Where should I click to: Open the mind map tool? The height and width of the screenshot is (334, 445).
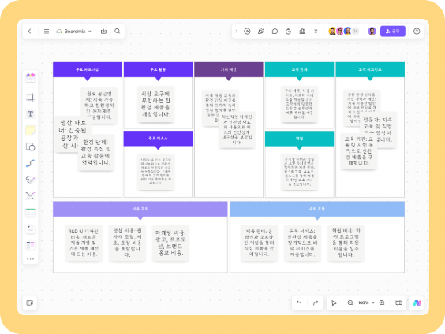click(30, 196)
